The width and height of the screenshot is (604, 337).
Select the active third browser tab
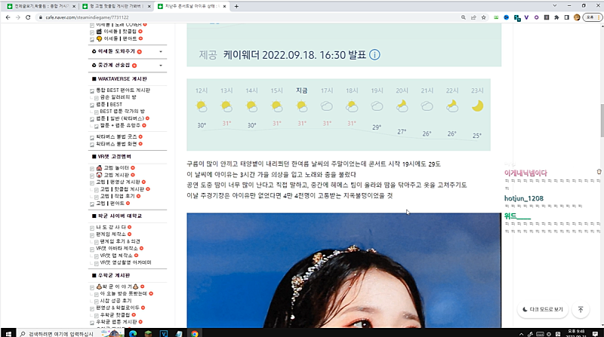pyautogui.click(x=192, y=6)
